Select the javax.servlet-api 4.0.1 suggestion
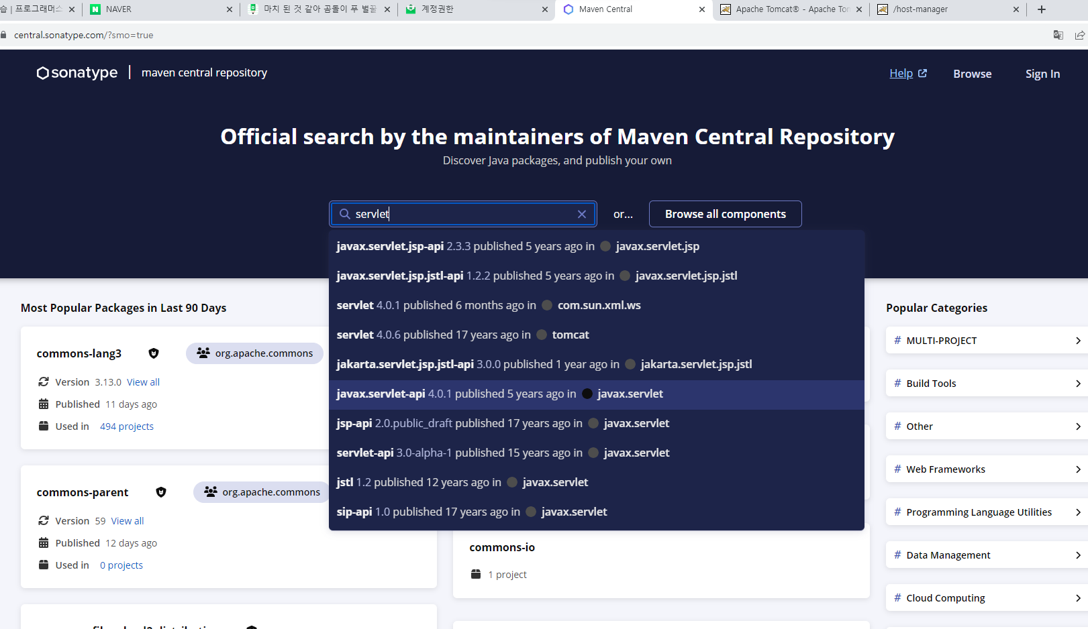 [x=597, y=394]
